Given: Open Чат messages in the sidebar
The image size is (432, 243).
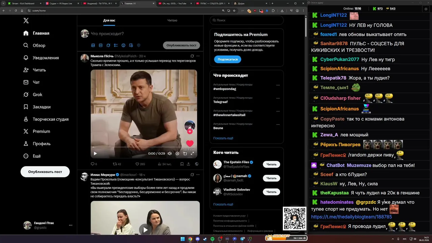Looking at the screenshot, I should [x=31, y=82].
